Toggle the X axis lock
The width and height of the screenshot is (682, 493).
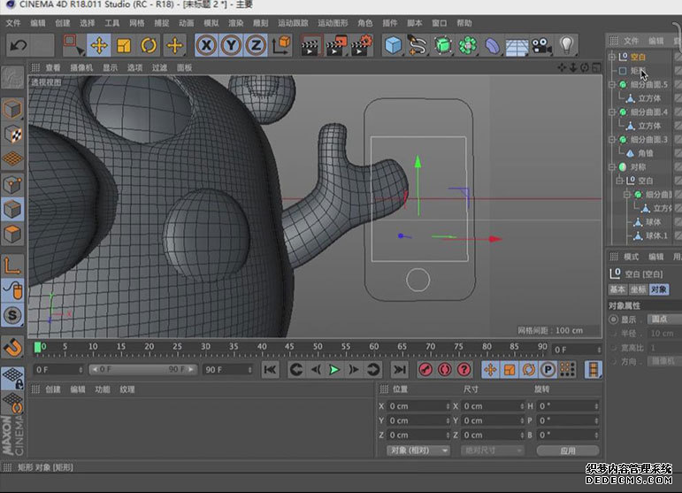point(206,45)
